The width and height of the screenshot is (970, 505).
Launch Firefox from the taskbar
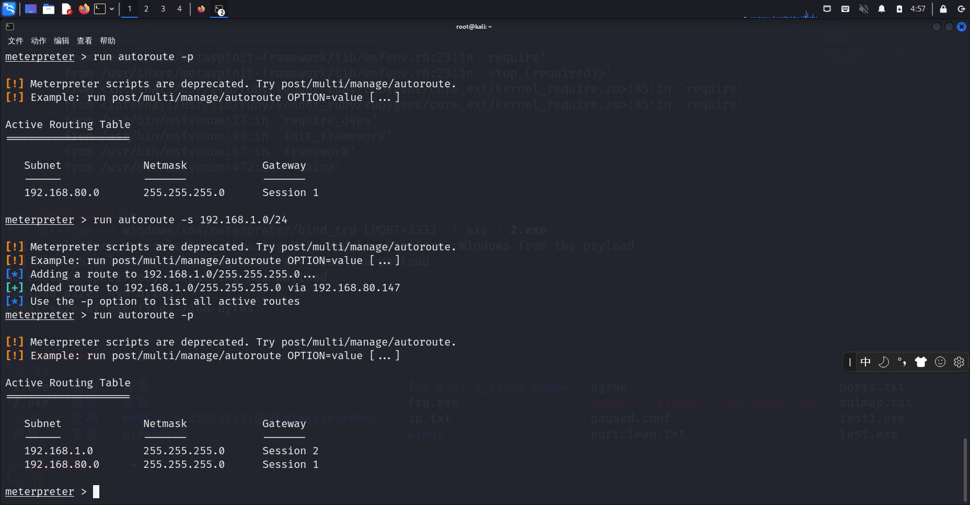click(84, 9)
